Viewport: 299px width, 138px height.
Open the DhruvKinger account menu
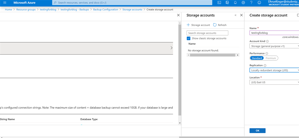(x=283, y=3)
